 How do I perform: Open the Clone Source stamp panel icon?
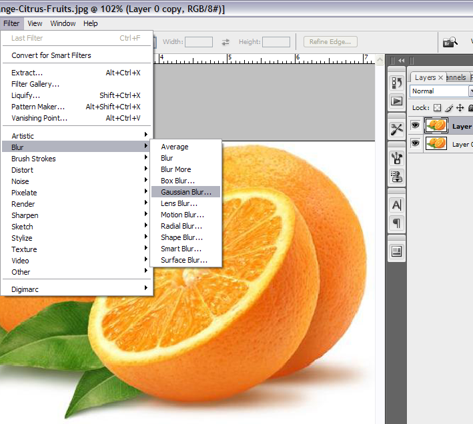(x=397, y=176)
